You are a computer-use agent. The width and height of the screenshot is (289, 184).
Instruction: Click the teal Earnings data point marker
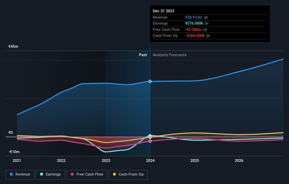pyautogui.click(x=150, y=136)
